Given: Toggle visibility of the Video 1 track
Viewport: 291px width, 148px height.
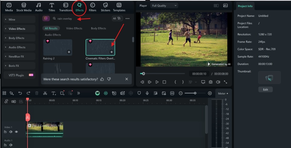Looking at the screenshot, I should (16, 132).
